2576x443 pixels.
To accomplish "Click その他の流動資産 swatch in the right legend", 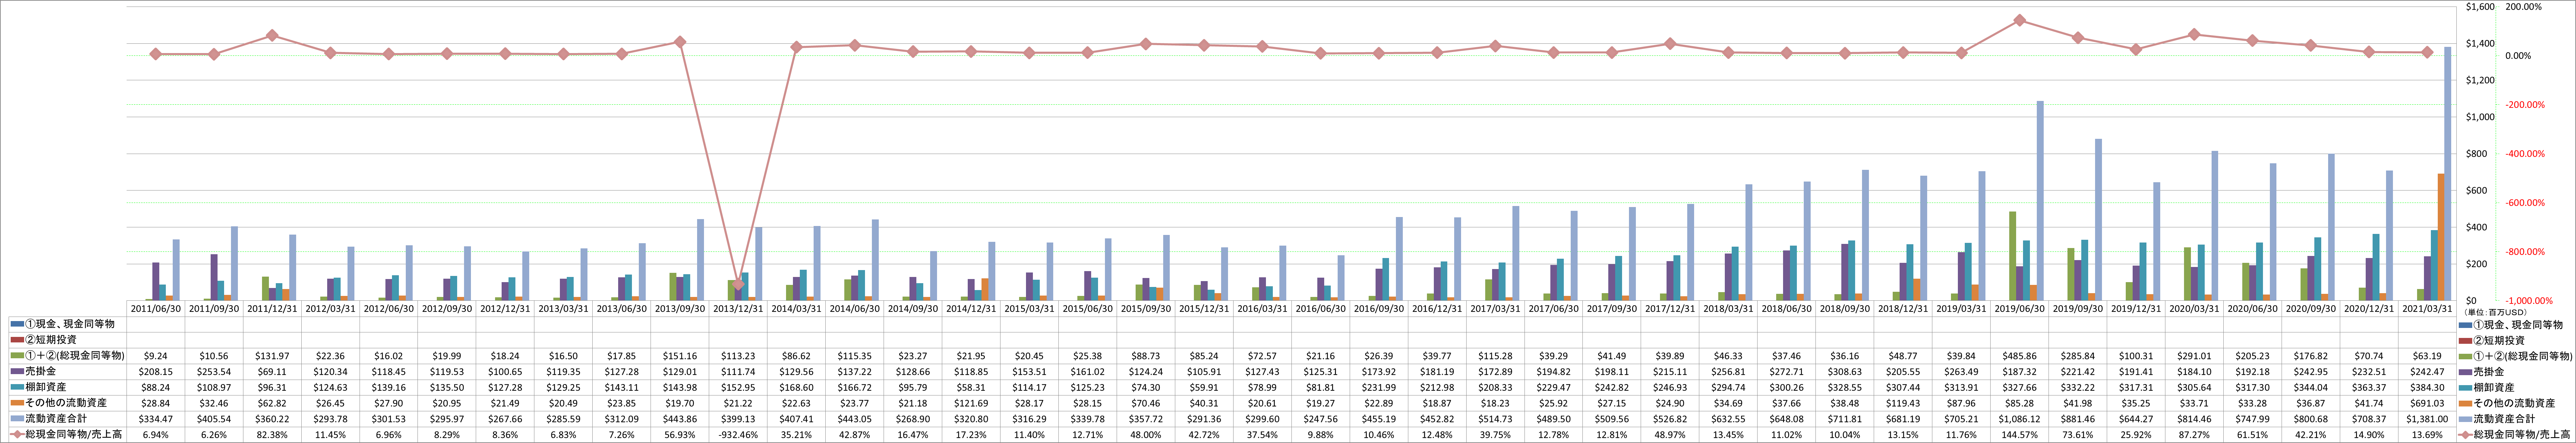I will click(x=2465, y=403).
